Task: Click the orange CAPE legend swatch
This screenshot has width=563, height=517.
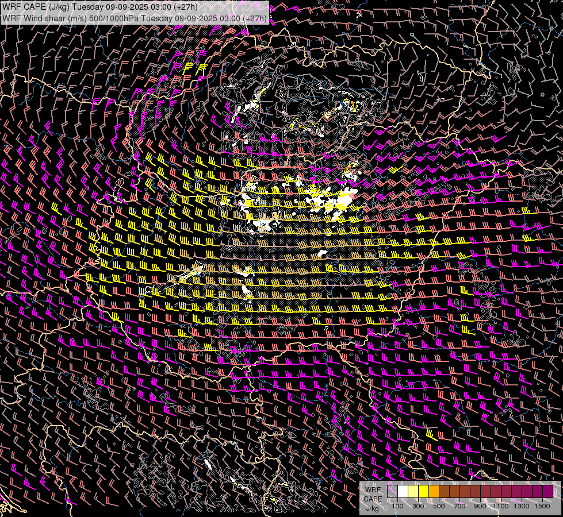Action: 434,492
